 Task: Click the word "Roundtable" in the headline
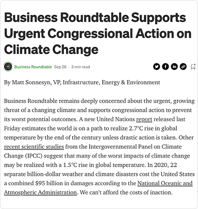point(95,18)
